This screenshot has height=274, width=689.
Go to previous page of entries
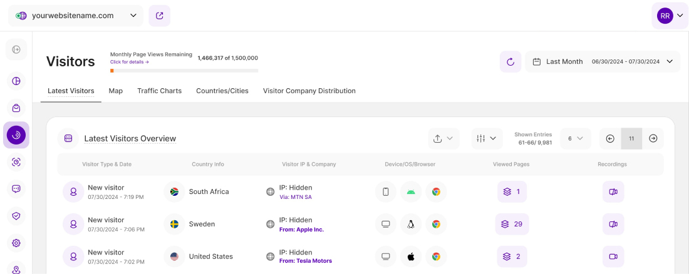pyautogui.click(x=610, y=138)
